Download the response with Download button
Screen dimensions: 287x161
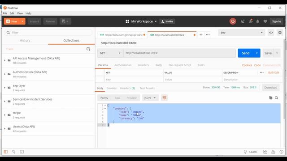coord(270,88)
